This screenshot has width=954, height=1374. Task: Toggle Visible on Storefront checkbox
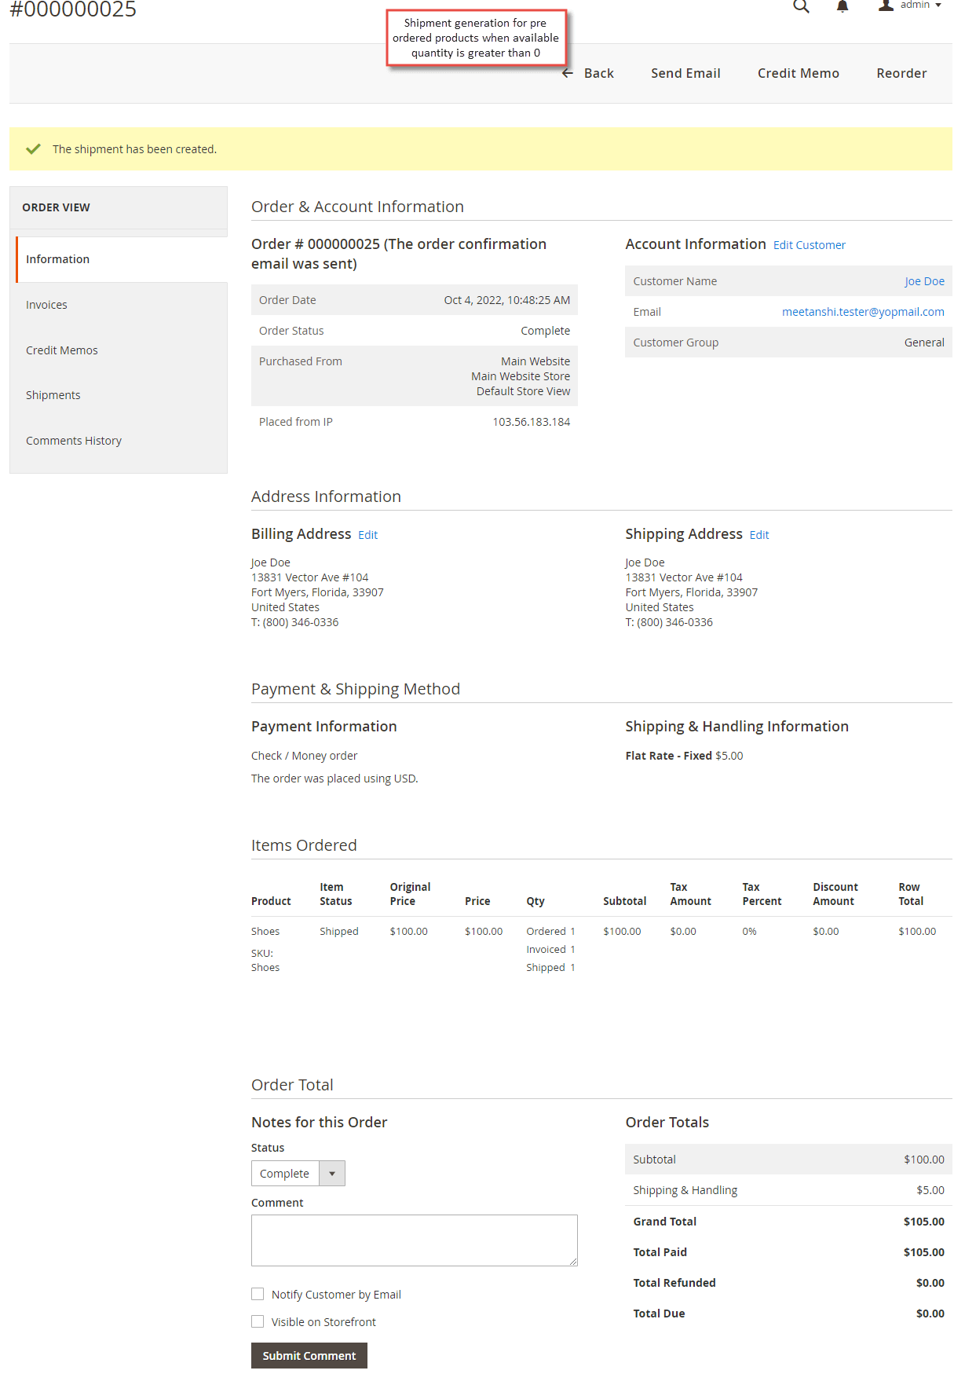(258, 1321)
